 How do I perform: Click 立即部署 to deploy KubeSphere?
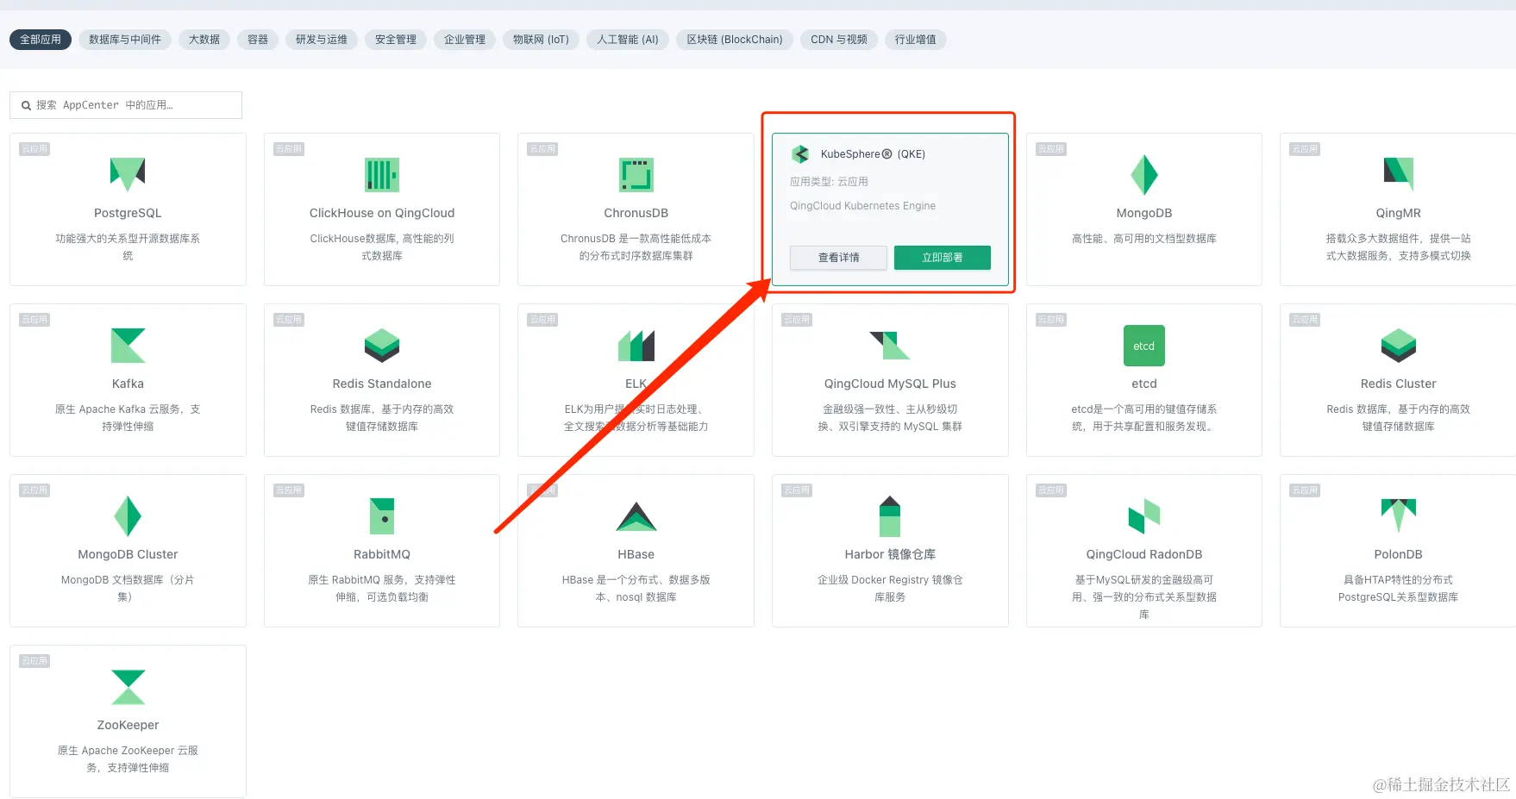(943, 258)
